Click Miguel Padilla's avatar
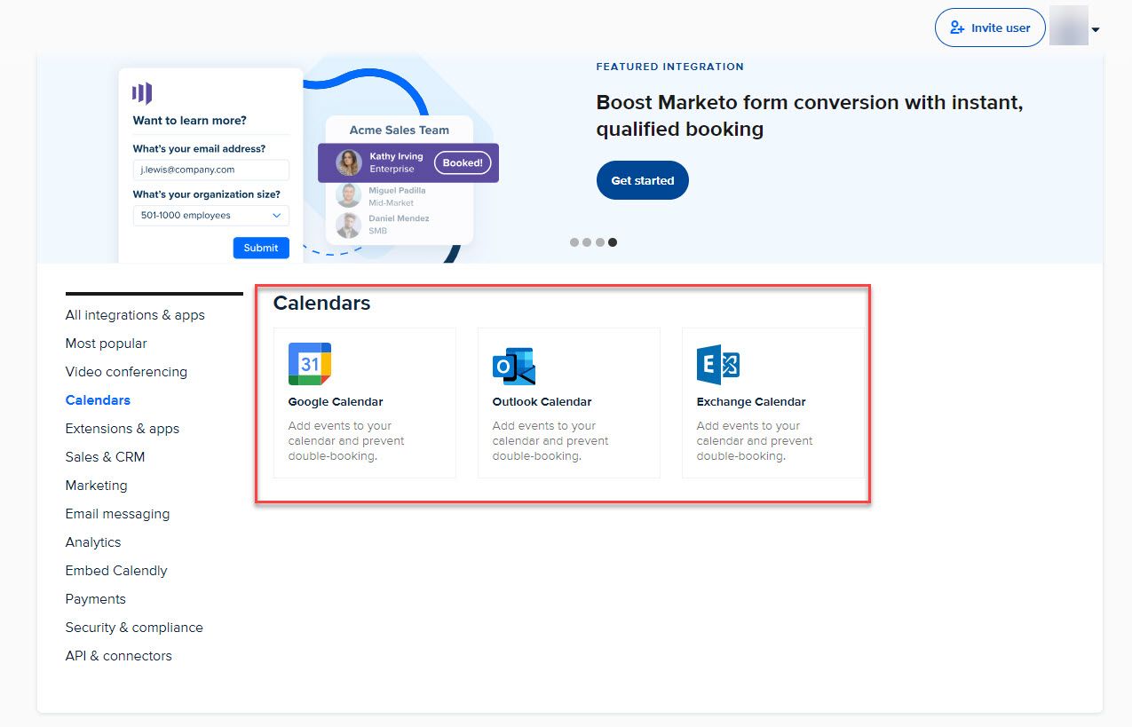The width and height of the screenshot is (1132, 727). point(348,196)
